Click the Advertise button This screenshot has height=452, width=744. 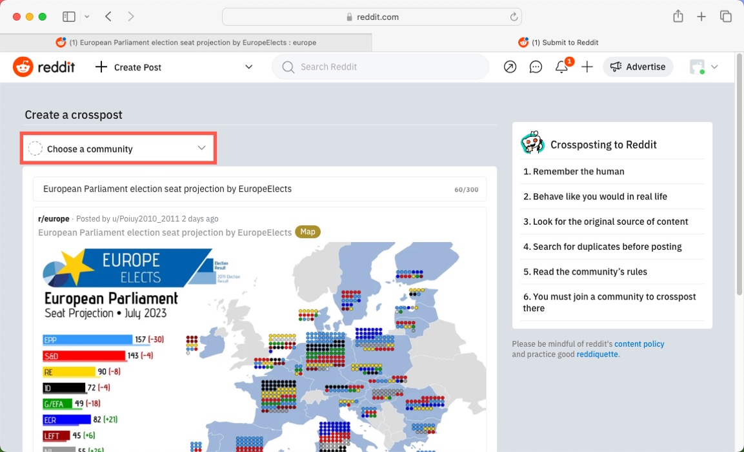pyautogui.click(x=638, y=67)
